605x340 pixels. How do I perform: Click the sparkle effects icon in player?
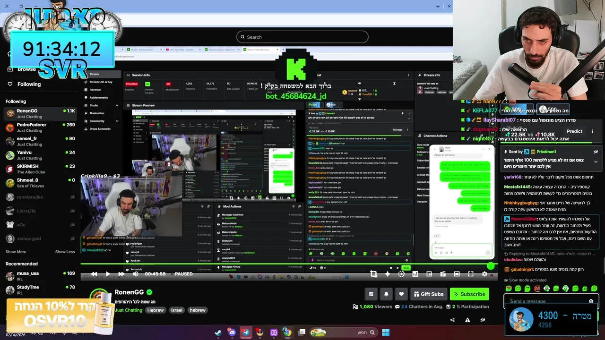point(388,274)
